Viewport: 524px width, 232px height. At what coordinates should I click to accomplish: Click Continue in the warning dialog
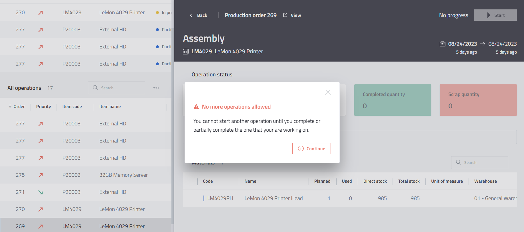pos(311,149)
